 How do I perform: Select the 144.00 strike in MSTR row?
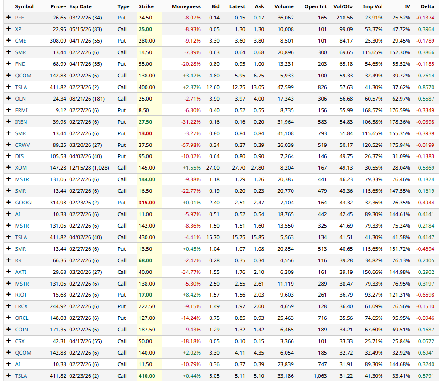pos(146,179)
